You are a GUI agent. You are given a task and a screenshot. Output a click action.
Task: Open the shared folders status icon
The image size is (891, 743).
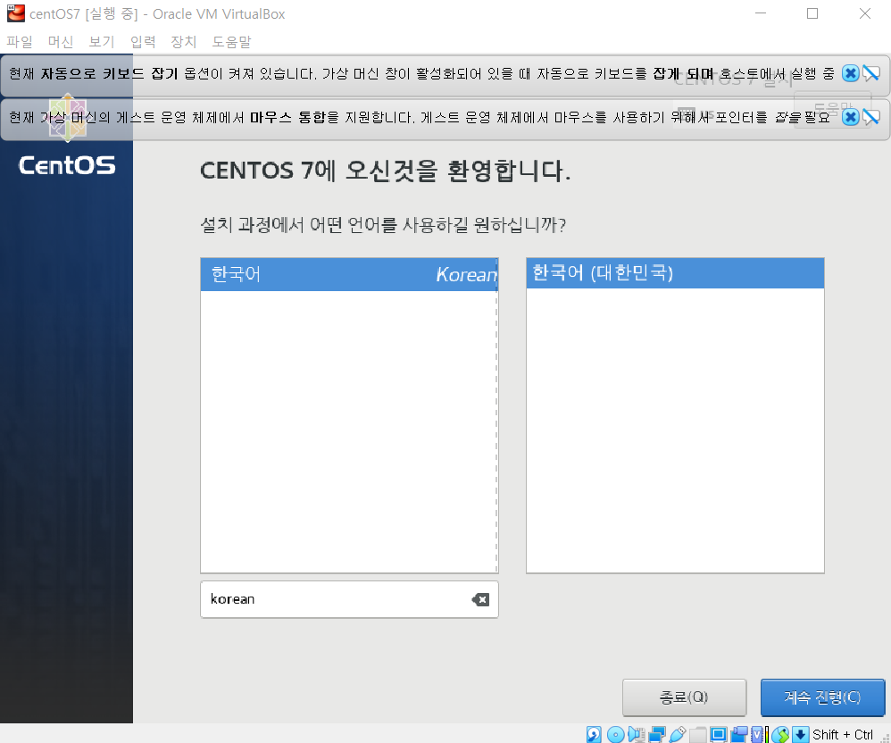[698, 734]
